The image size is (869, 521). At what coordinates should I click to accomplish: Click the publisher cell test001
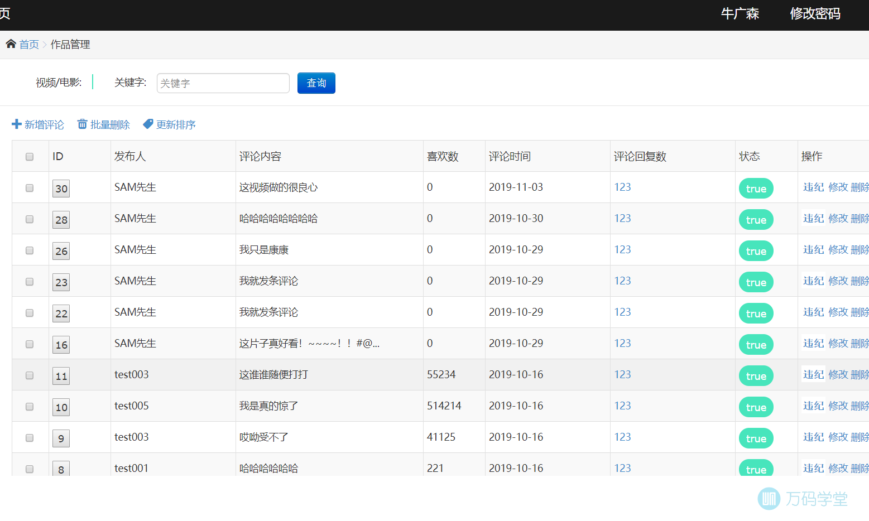click(x=132, y=469)
